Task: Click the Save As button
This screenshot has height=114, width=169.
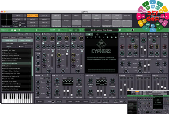Action: 29,37
